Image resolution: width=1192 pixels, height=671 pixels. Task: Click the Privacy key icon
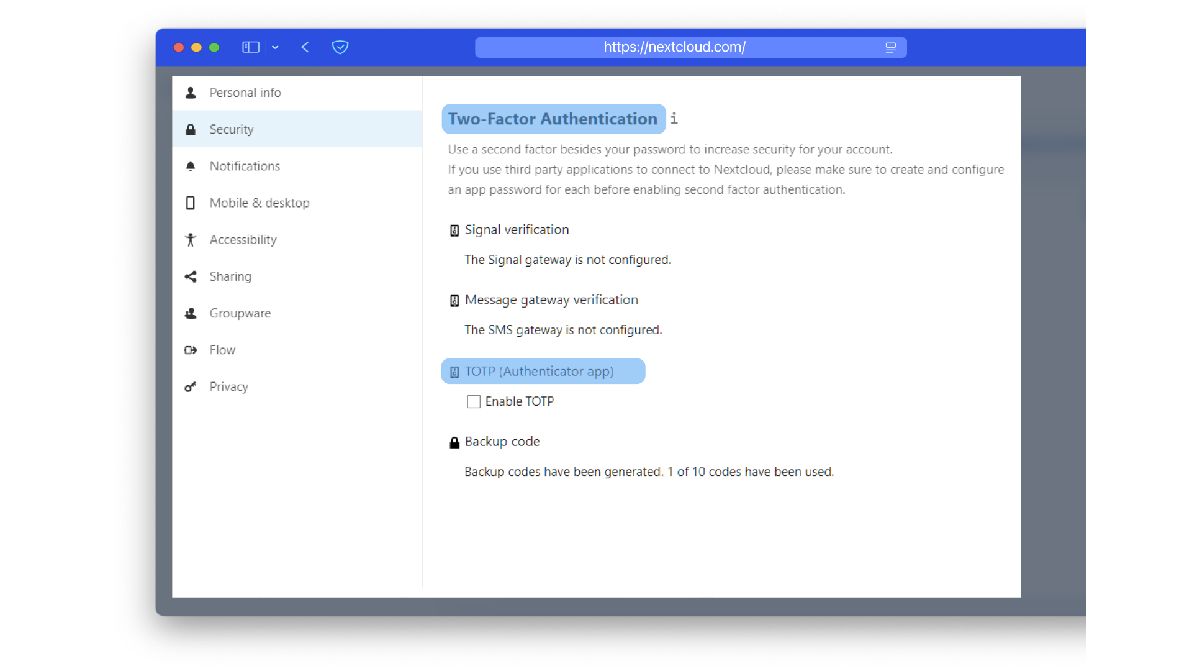191,386
